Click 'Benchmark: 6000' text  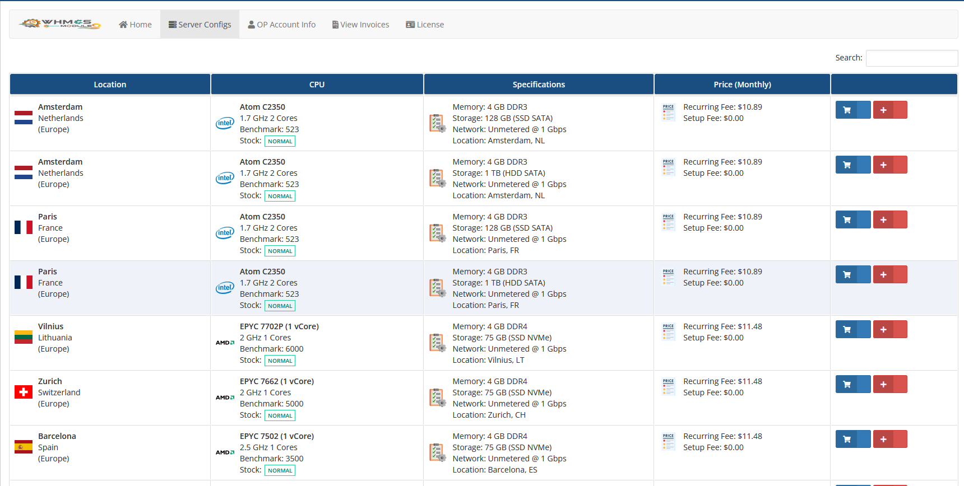pos(272,349)
